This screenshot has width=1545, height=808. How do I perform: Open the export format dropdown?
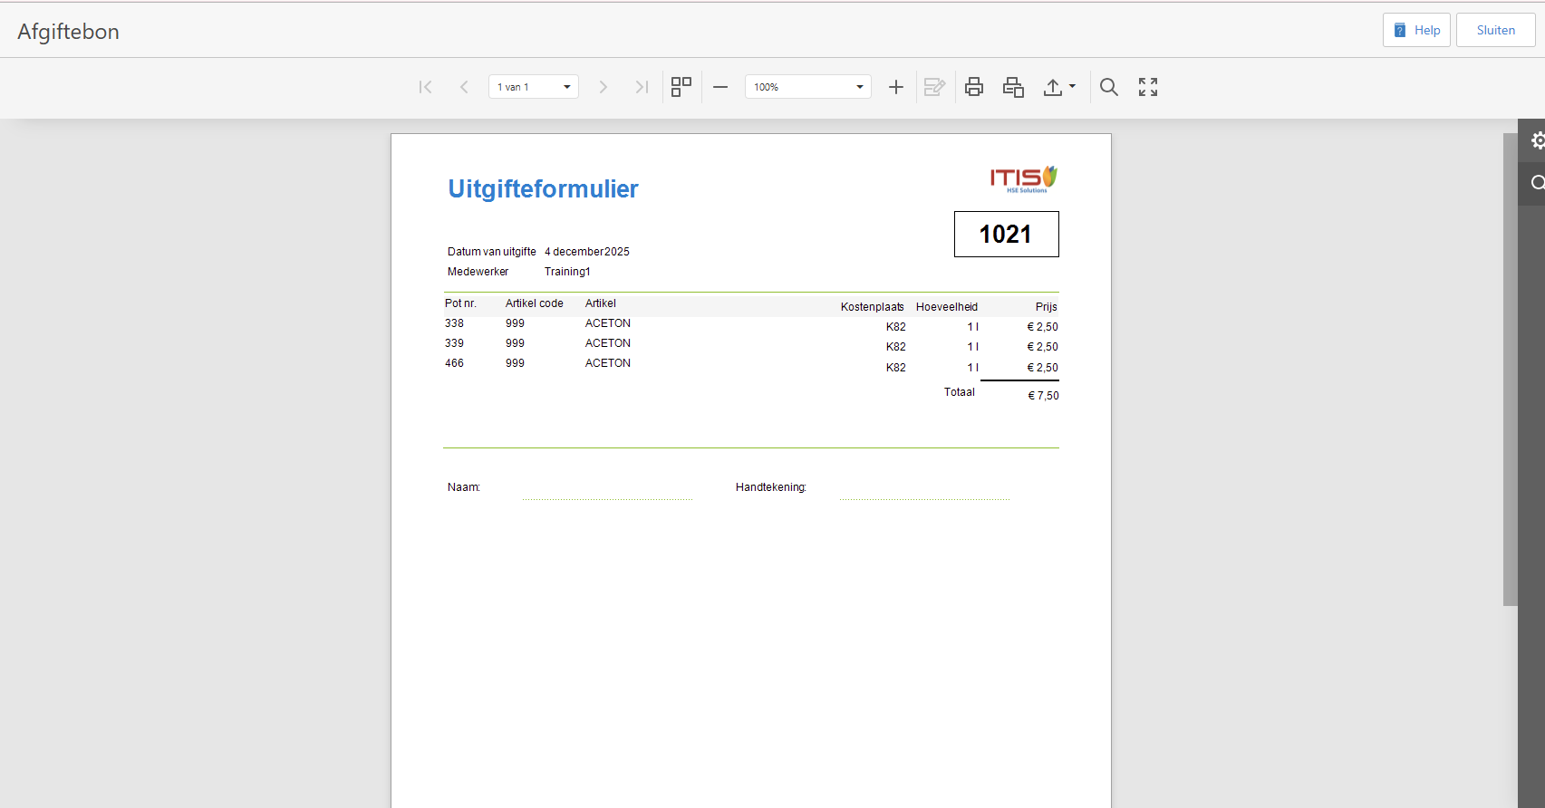(x=1058, y=87)
